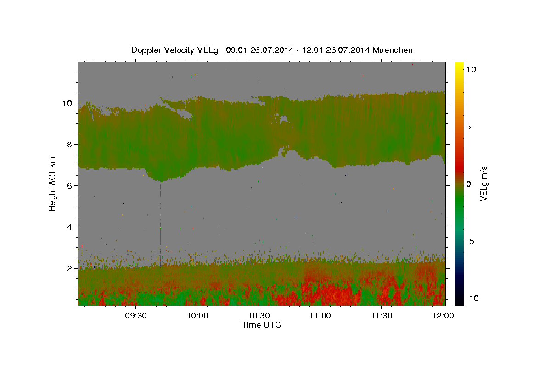Click the colorbar value 0
The width and height of the screenshot is (551, 367).
pos(469,184)
